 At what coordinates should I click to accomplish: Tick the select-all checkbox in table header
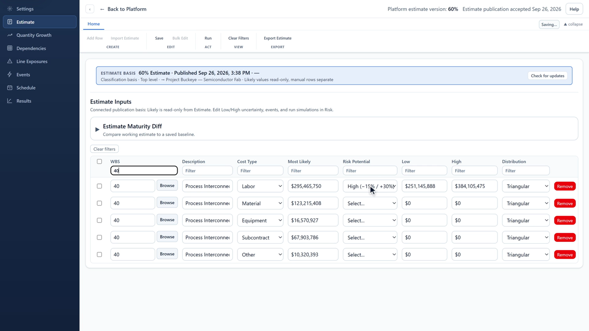(99, 161)
